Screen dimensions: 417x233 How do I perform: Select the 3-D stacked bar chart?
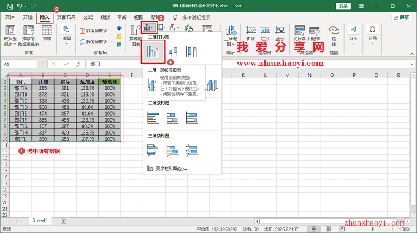(172, 150)
